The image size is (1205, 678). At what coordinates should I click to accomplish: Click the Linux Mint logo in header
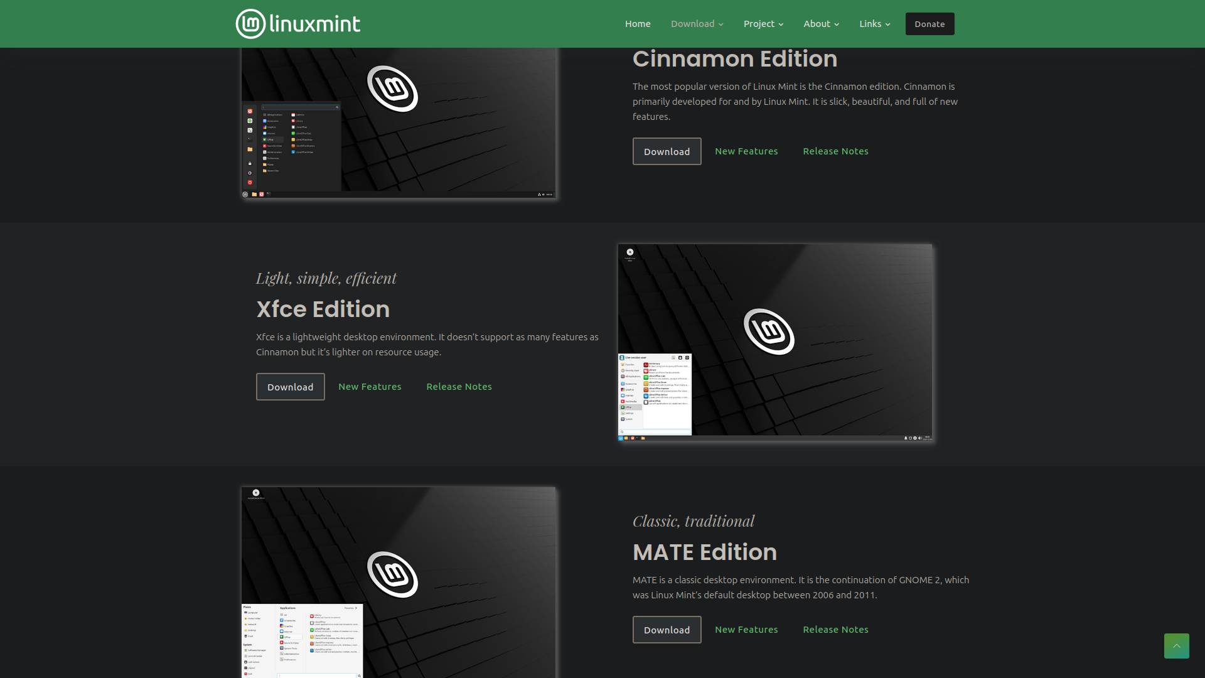(x=297, y=24)
